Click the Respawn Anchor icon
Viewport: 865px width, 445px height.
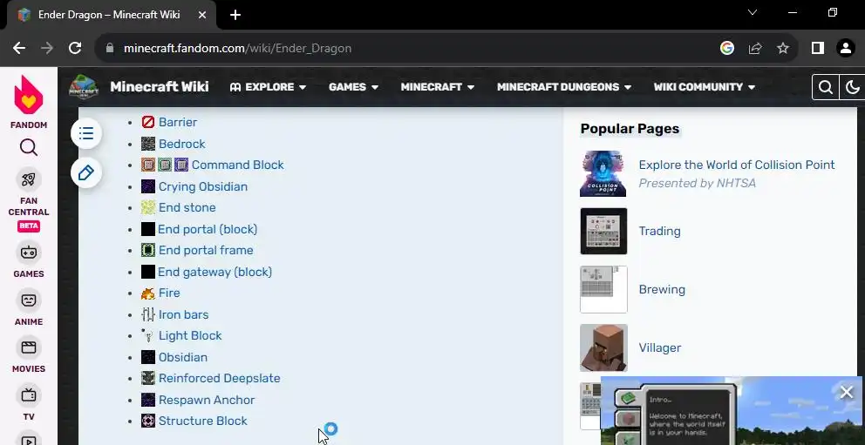pos(148,400)
